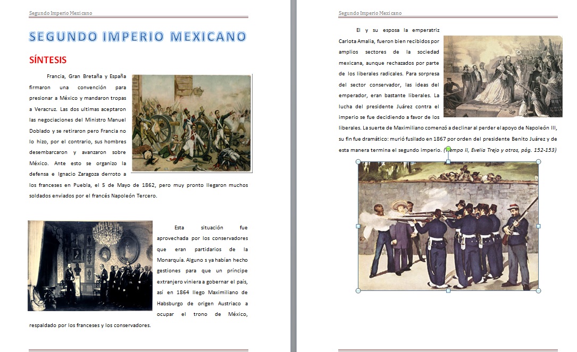
Task: Click the text 'Francia, Gran Bretaña y España'
Action: (x=86, y=76)
